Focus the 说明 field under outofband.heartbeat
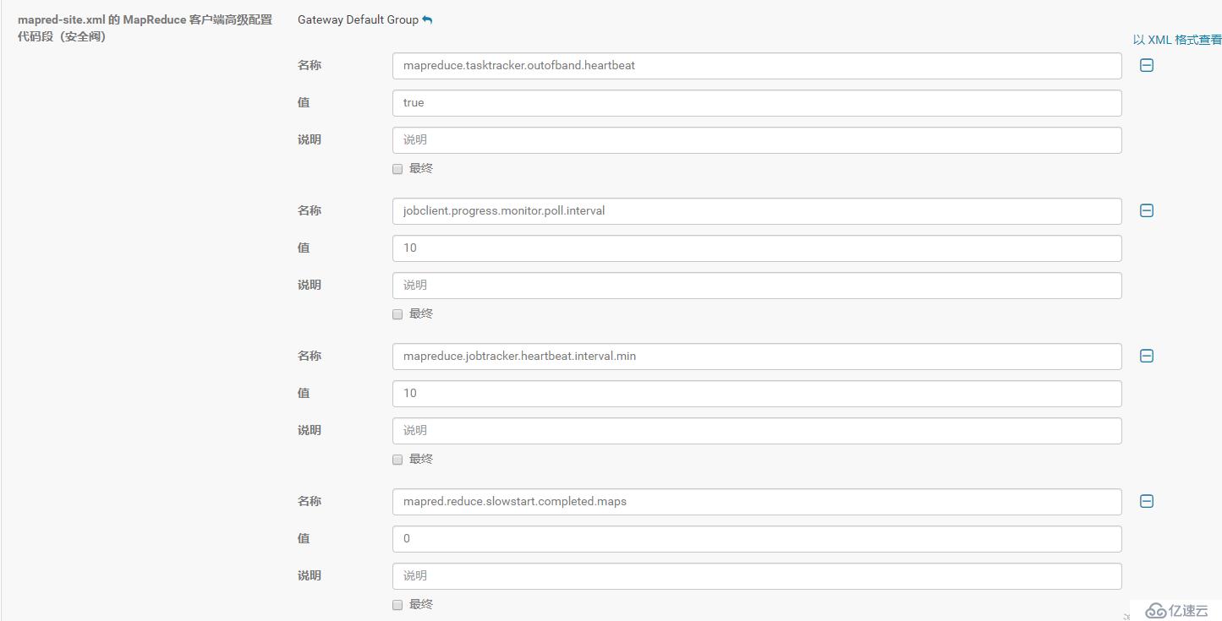The height and width of the screenshot is (621, 1222). pos(757,140)
